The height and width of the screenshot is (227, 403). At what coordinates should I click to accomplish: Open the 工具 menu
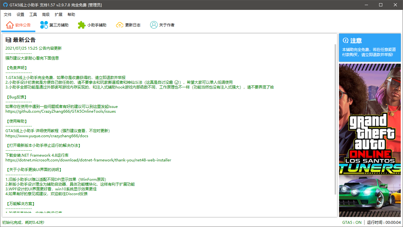(33, 15)
